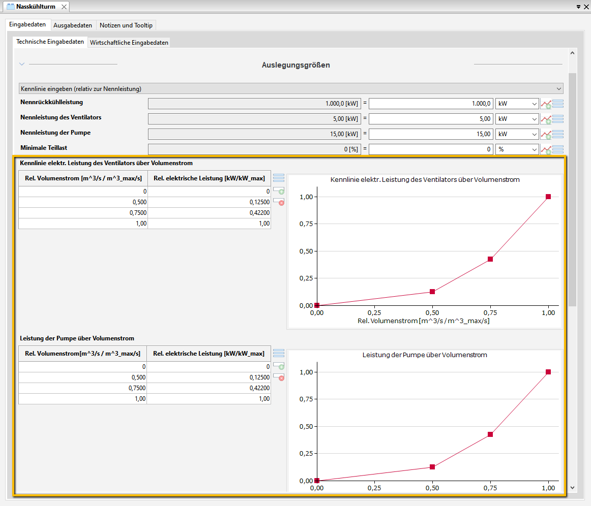
Task: Click list icon beside Nennleistung des Ventilators
Action: coord(558,119)
